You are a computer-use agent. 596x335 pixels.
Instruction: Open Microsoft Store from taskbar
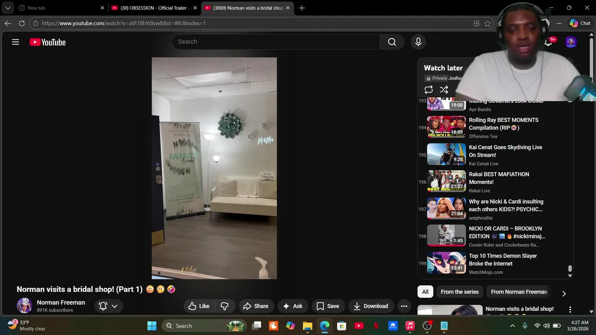pos(341,326)
